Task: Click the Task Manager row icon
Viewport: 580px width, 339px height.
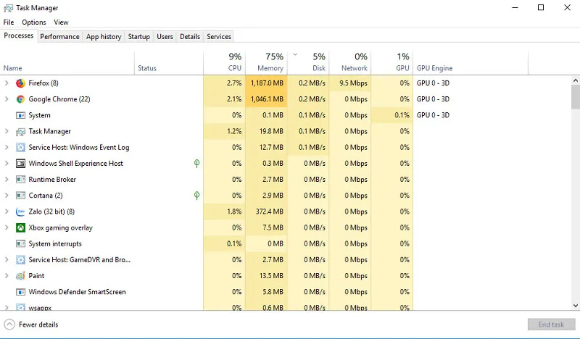Action: coord(20,131)
